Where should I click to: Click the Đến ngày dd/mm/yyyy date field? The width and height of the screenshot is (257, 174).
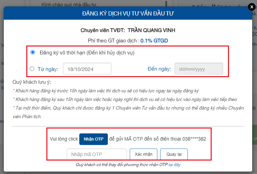199,69
